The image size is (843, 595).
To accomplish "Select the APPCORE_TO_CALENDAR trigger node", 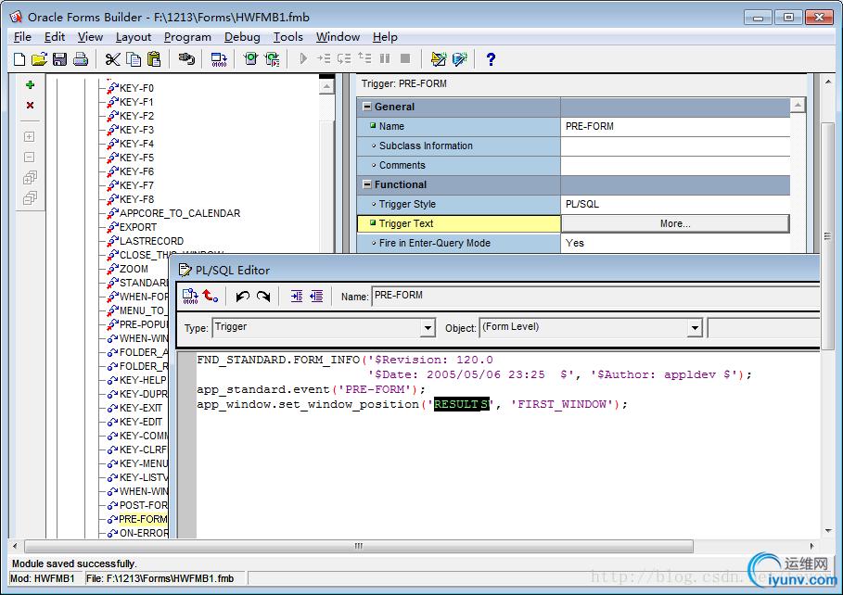I will click(180, 213).
